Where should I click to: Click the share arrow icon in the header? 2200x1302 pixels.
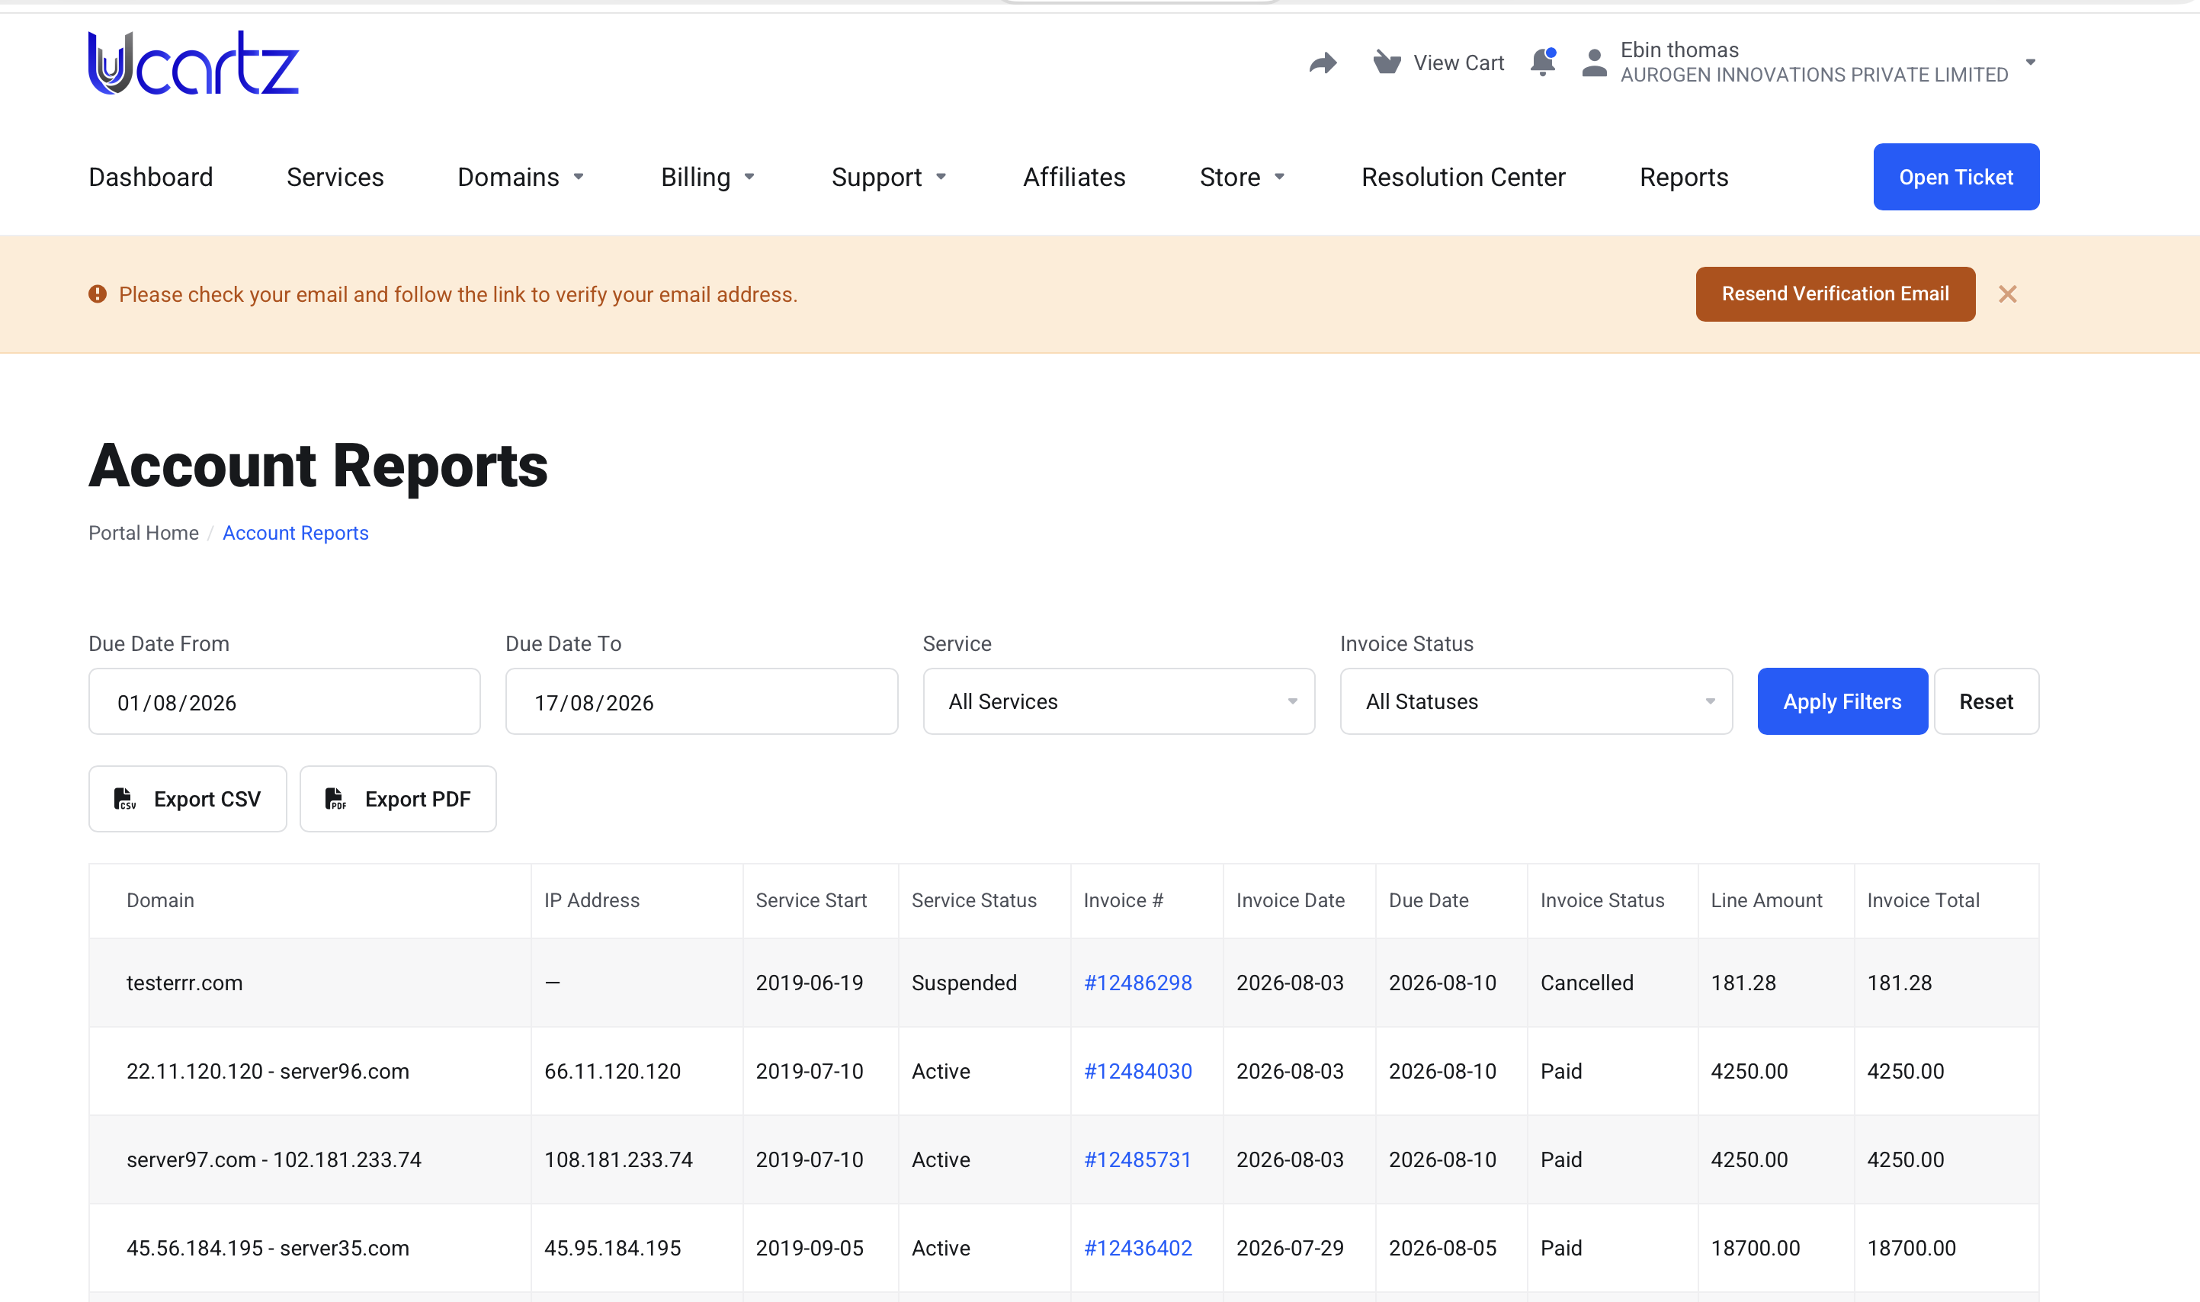pos(1323,63)
